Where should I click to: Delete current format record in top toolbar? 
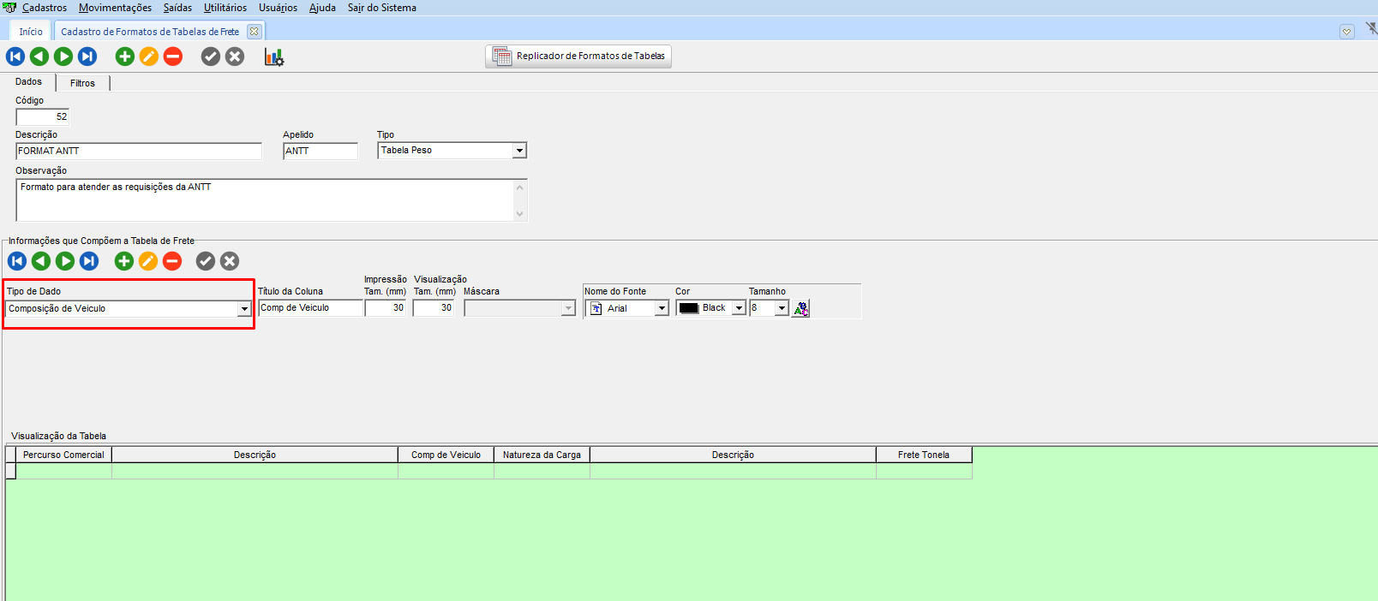tap(173, 57)
